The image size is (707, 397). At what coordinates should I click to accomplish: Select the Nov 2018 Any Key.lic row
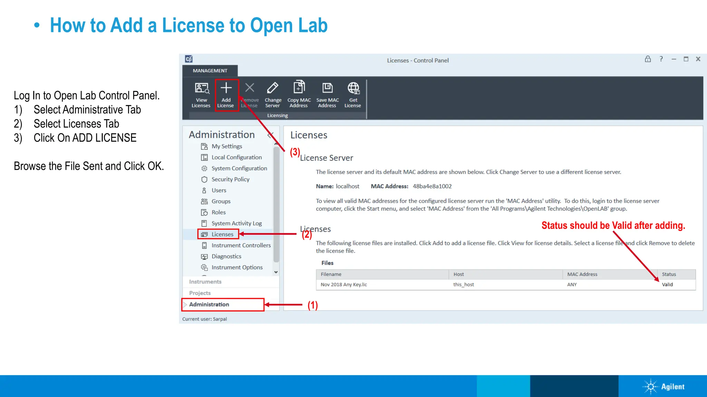pos(344,285)
